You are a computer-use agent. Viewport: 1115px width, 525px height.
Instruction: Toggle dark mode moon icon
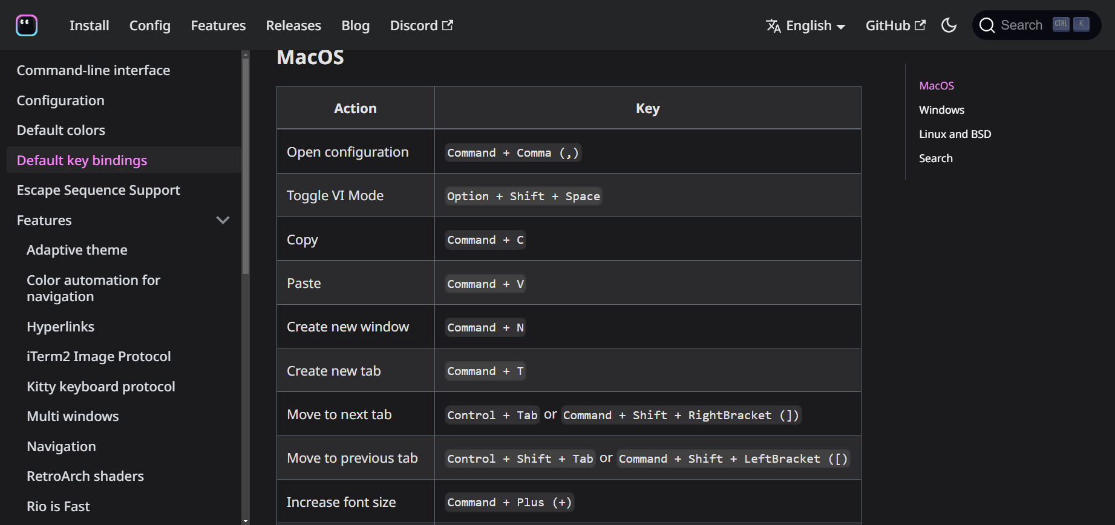click(949, 25)
